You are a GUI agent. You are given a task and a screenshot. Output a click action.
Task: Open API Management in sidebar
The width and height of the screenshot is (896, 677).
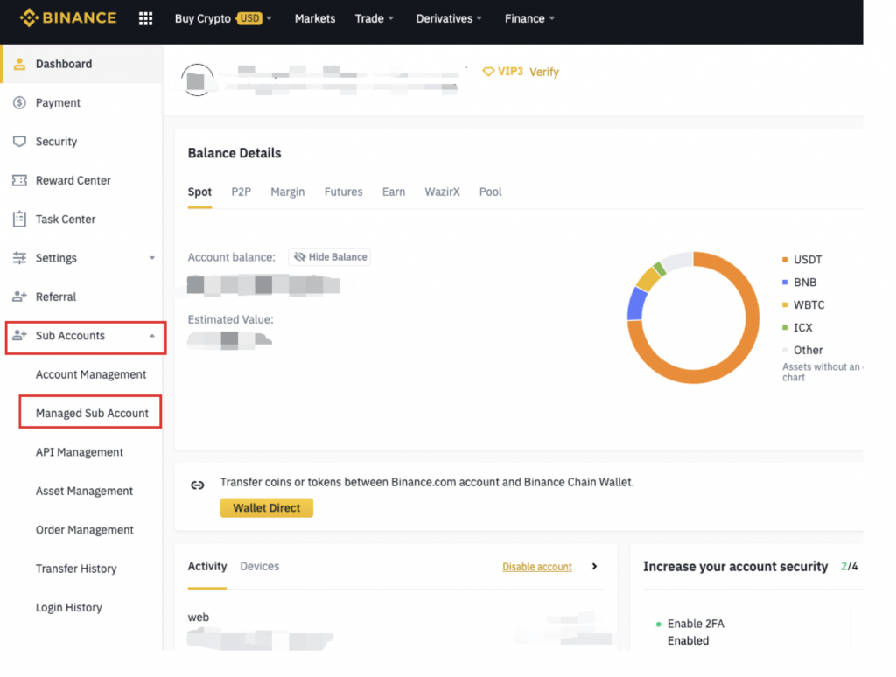click(x=80, y=452)
